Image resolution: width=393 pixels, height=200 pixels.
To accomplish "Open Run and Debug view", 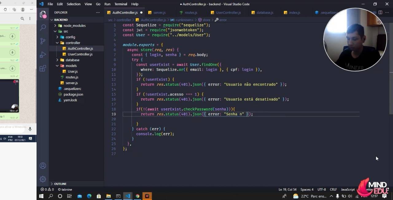I will tap(43, 55).
